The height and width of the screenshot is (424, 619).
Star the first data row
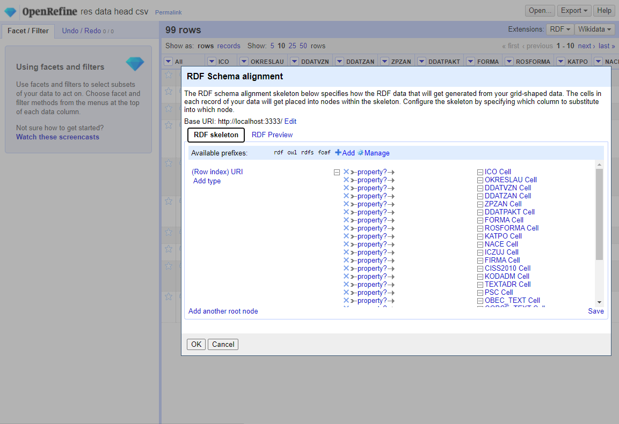point(169,75)
